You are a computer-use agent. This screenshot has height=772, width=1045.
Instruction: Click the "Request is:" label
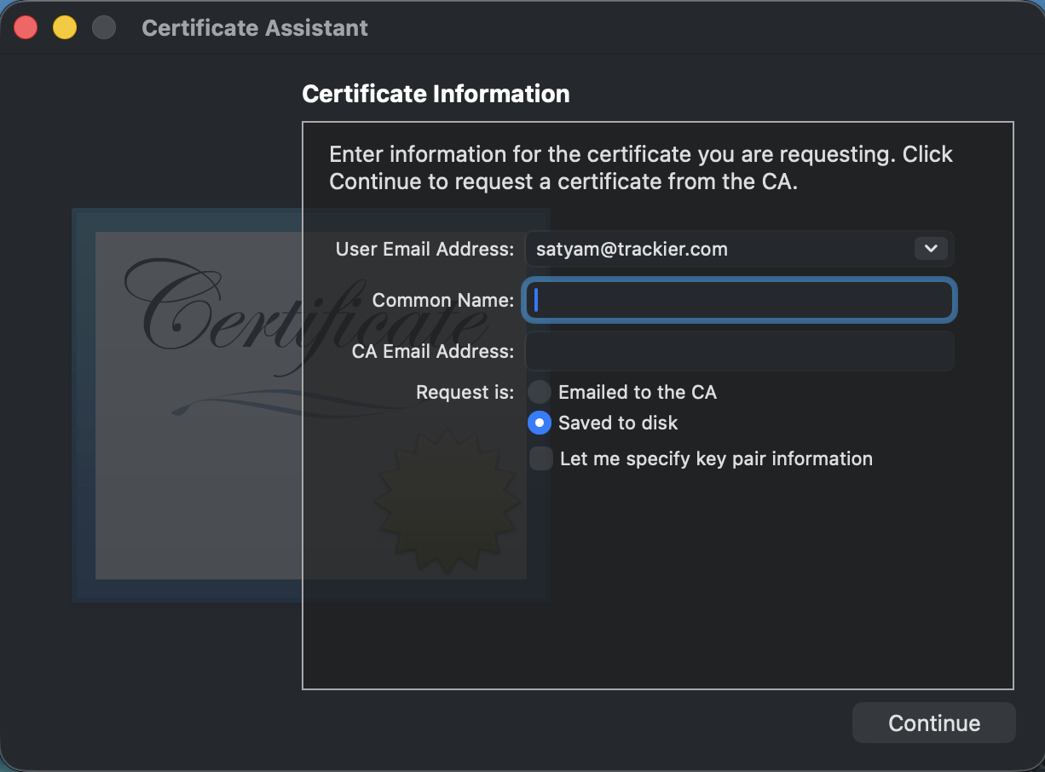pos(465,392)
